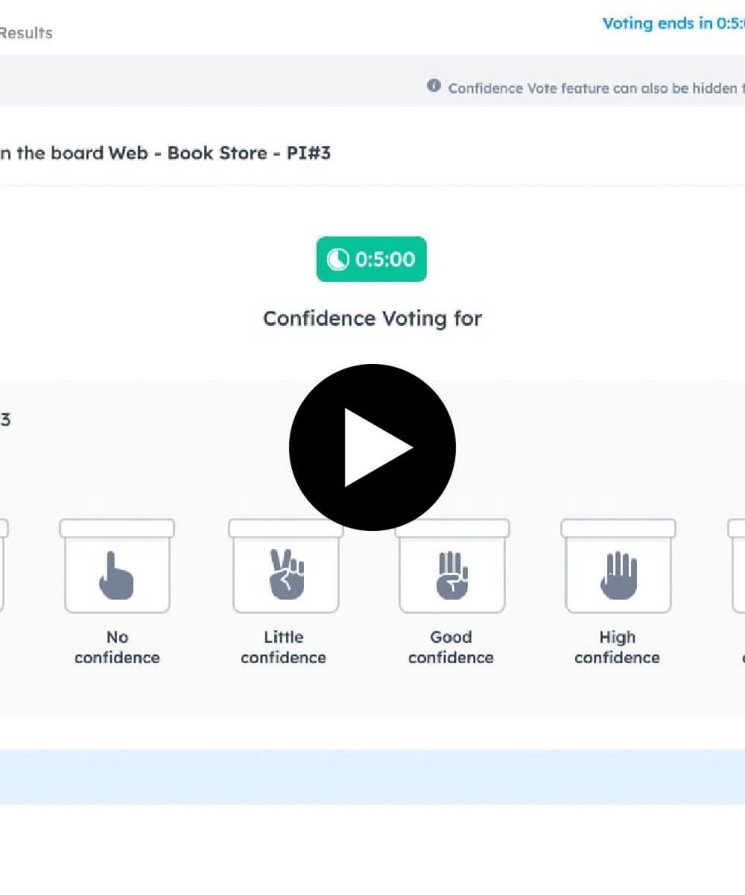Click the clock icon inside the green timer badge

[x=338, y=260]
